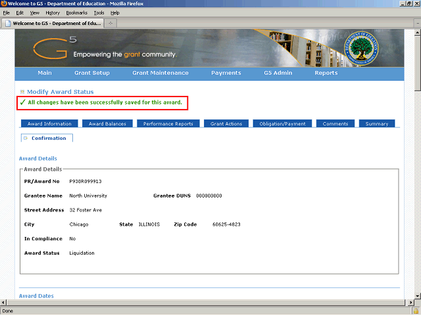Open Reports navigation item
This screenshot has width=421, height=315.
click(x=326, y=73)
